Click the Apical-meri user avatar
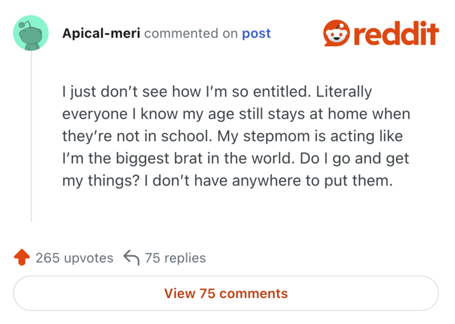 (31, 34)
